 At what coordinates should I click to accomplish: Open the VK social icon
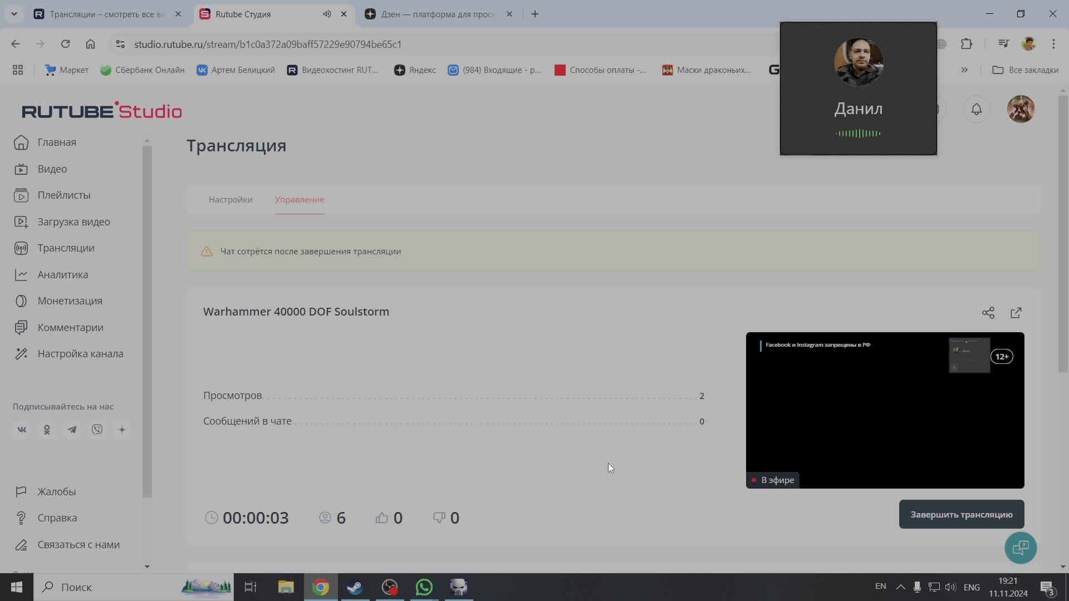pos(22,430)
